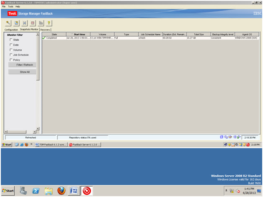Open the Tools menu

10,7
